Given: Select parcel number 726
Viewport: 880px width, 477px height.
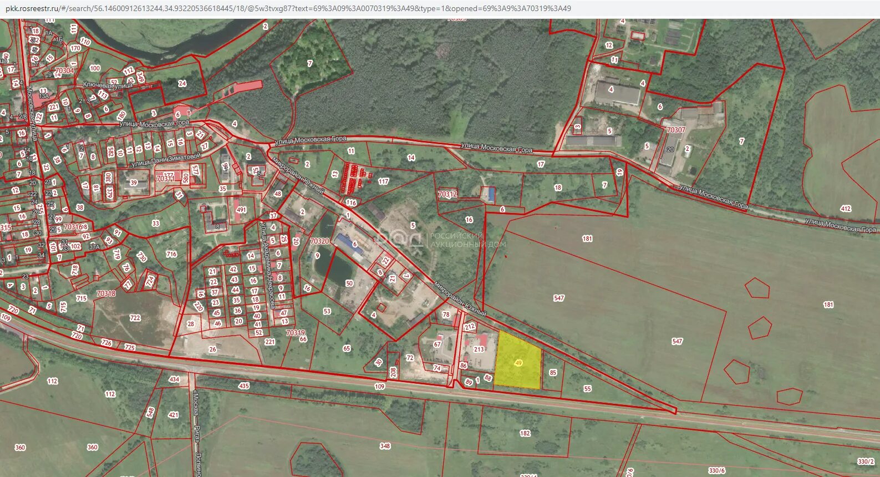Looking at the screenshot, I should 106,343.
